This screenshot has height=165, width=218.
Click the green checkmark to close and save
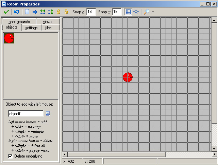pyautogui.click(x=6, y=12)
